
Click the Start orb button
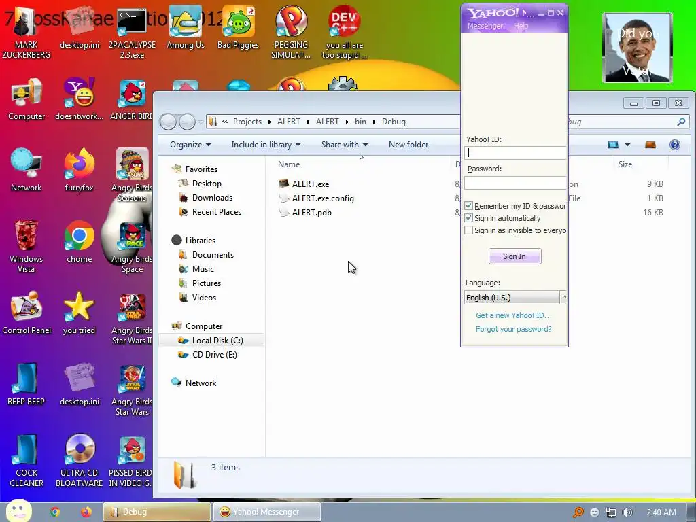click(18, 511)
